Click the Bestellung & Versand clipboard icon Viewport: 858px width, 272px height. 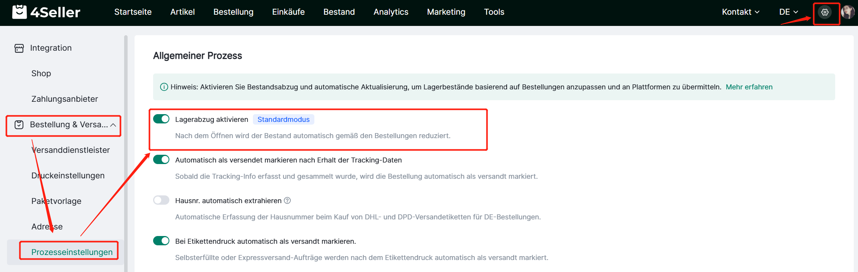19,125
